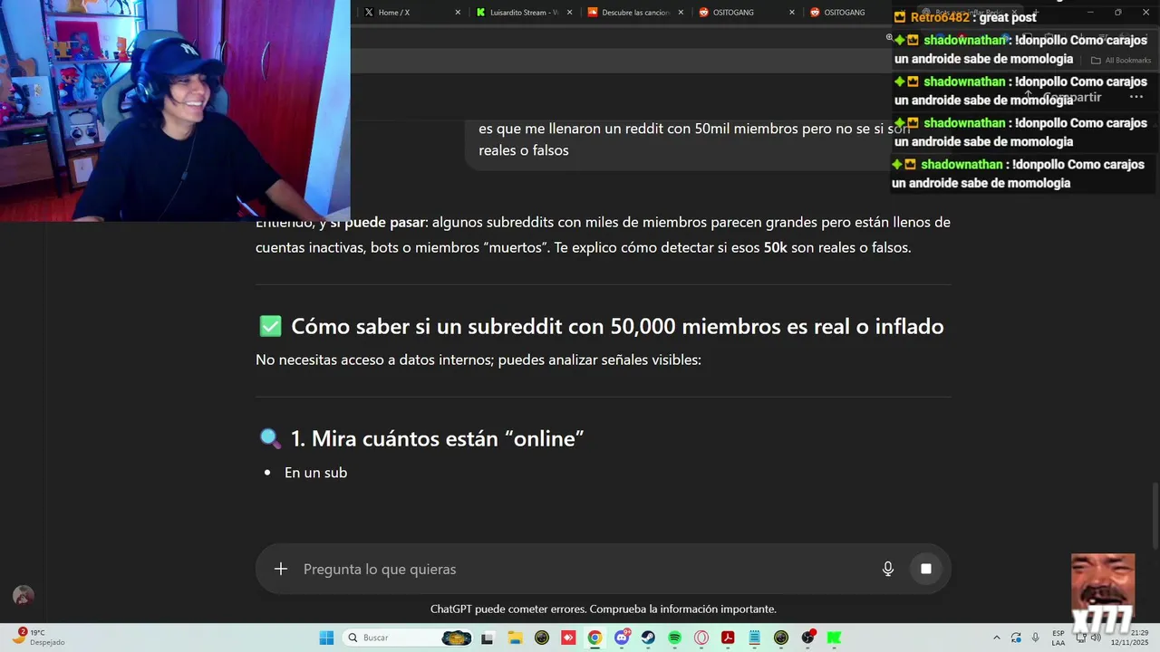Close the first OSITOGANG tab

[x=792, y=13]
